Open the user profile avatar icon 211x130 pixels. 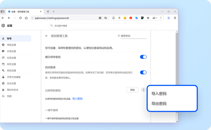(168, 18)
